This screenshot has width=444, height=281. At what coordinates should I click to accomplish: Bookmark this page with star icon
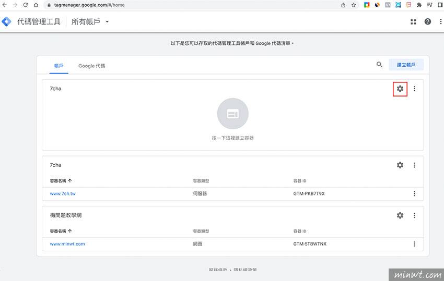click(354, 5)
